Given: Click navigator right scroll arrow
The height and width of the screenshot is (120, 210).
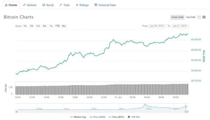Looking at the screenshot, I should [x=187, y=112].
